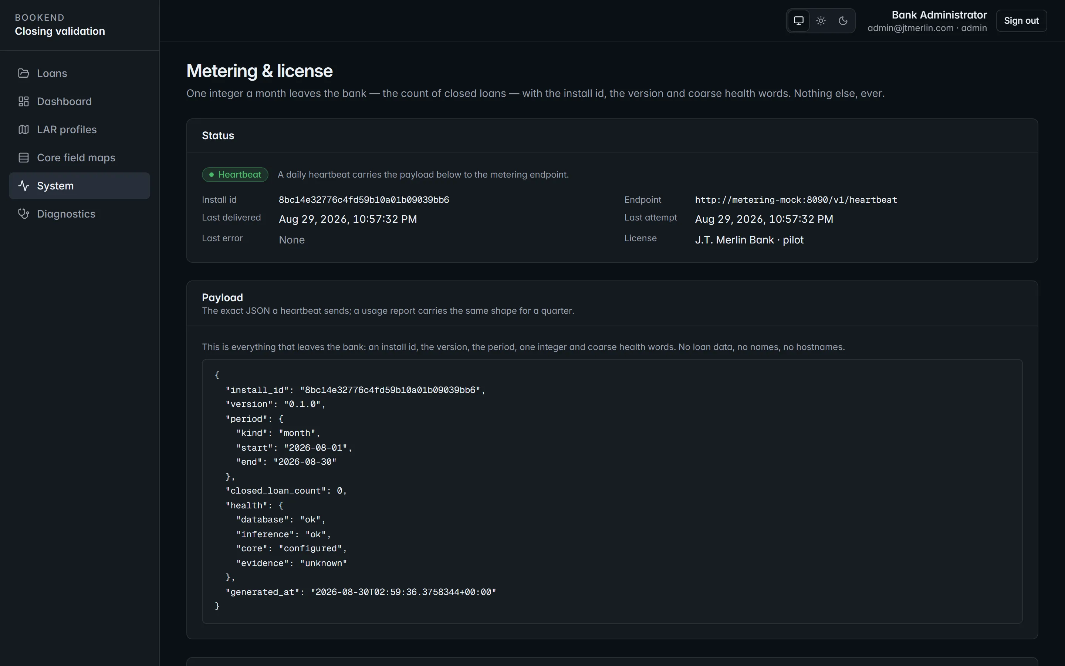Click the "generated_at" timestamp line
This screenshot has height=666, width=1065.
361,592
